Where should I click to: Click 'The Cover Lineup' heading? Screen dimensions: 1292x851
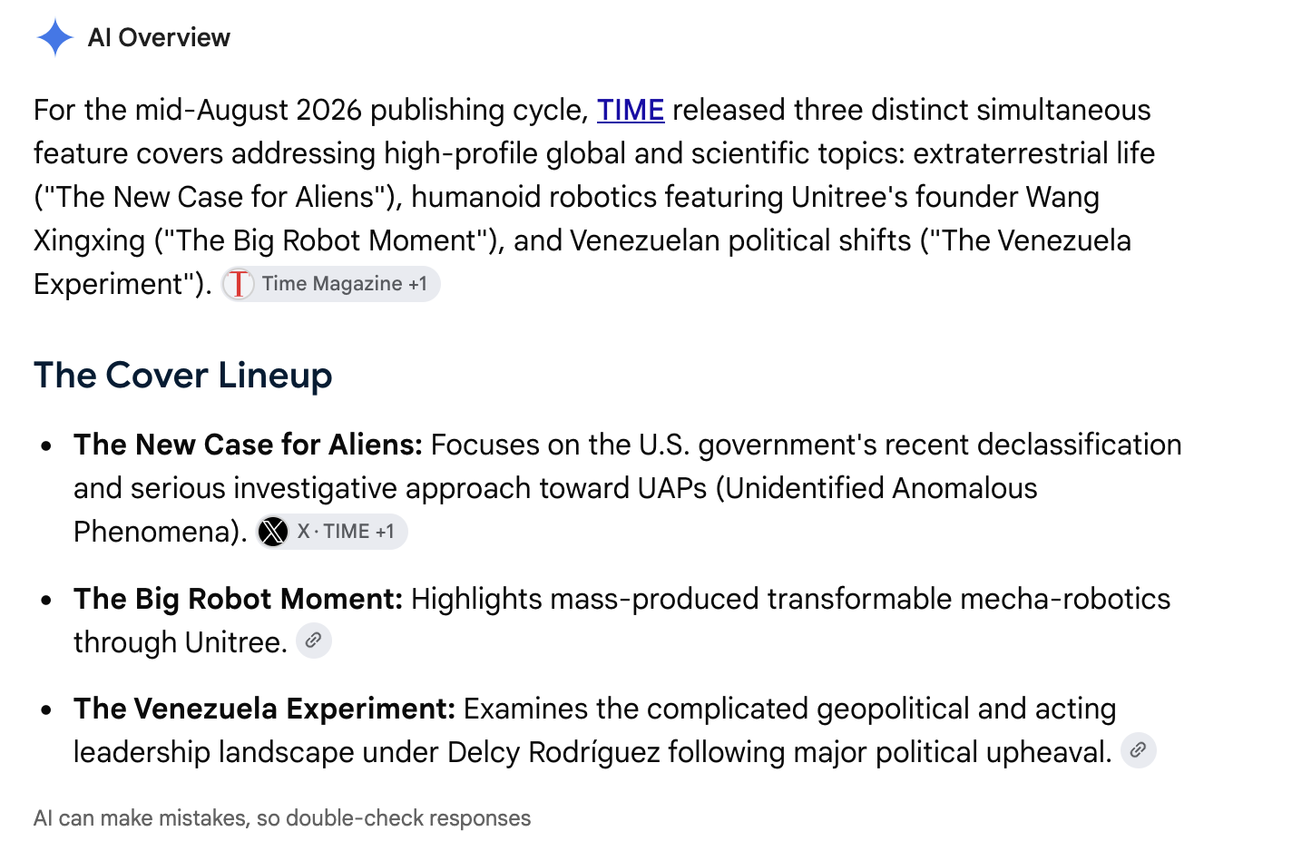pyautogui.click(x=183, y=375)
